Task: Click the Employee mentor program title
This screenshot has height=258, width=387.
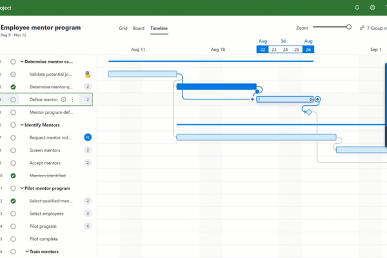Action: [x=41, y=27]
